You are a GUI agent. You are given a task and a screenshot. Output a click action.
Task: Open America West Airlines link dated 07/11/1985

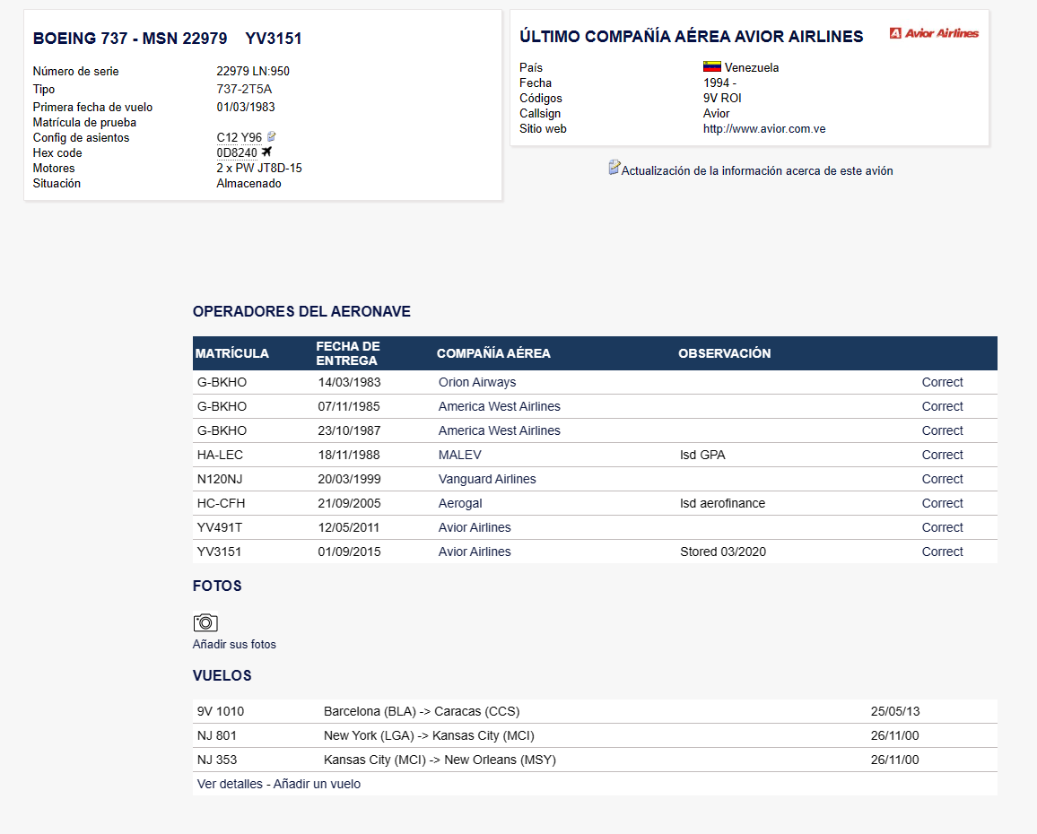(500, 406)
